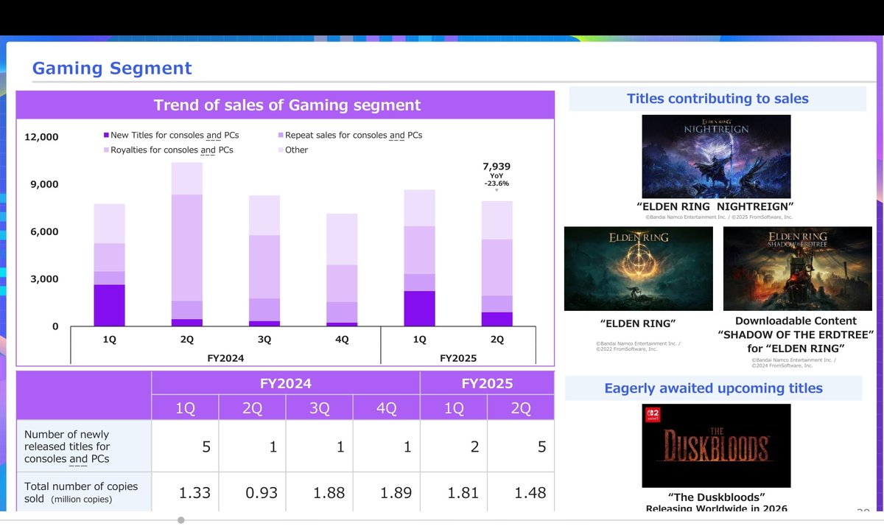Click the 4Q table column header
Image resolution: width=884 pixels, height=532 pixels.
(x=386, y=407)
